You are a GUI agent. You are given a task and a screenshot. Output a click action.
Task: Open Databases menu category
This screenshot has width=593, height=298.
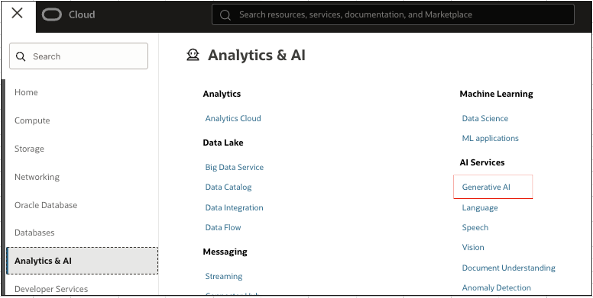(x=34, y=232)
